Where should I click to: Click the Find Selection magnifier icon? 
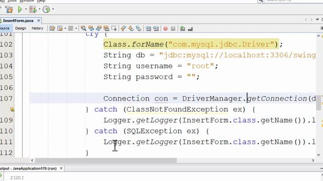[x=83, y=28]
